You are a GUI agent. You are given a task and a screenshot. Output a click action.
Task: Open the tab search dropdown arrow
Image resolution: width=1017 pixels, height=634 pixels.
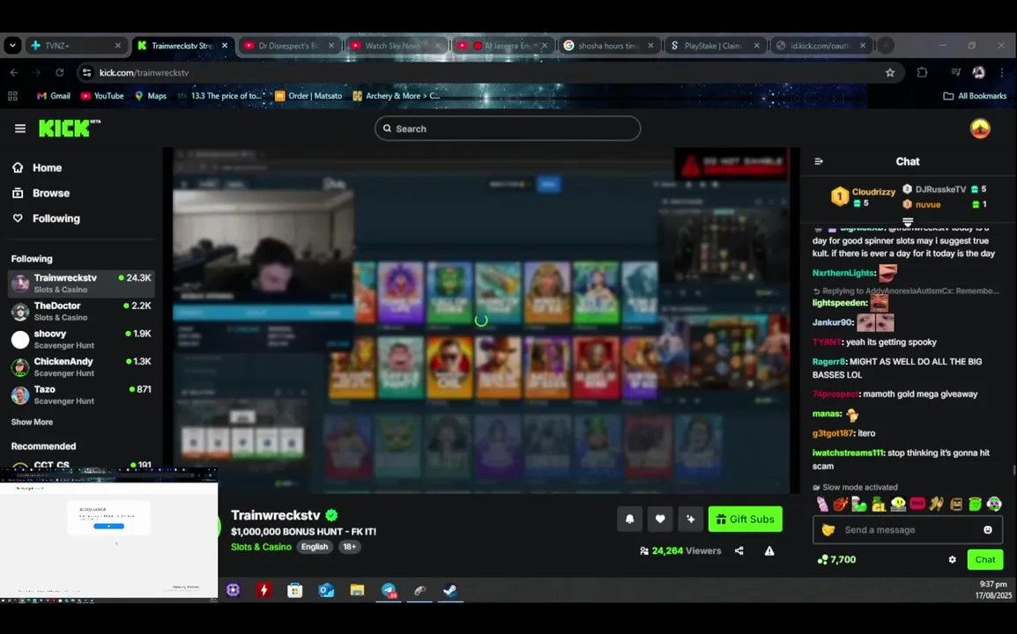coord(12,46)
